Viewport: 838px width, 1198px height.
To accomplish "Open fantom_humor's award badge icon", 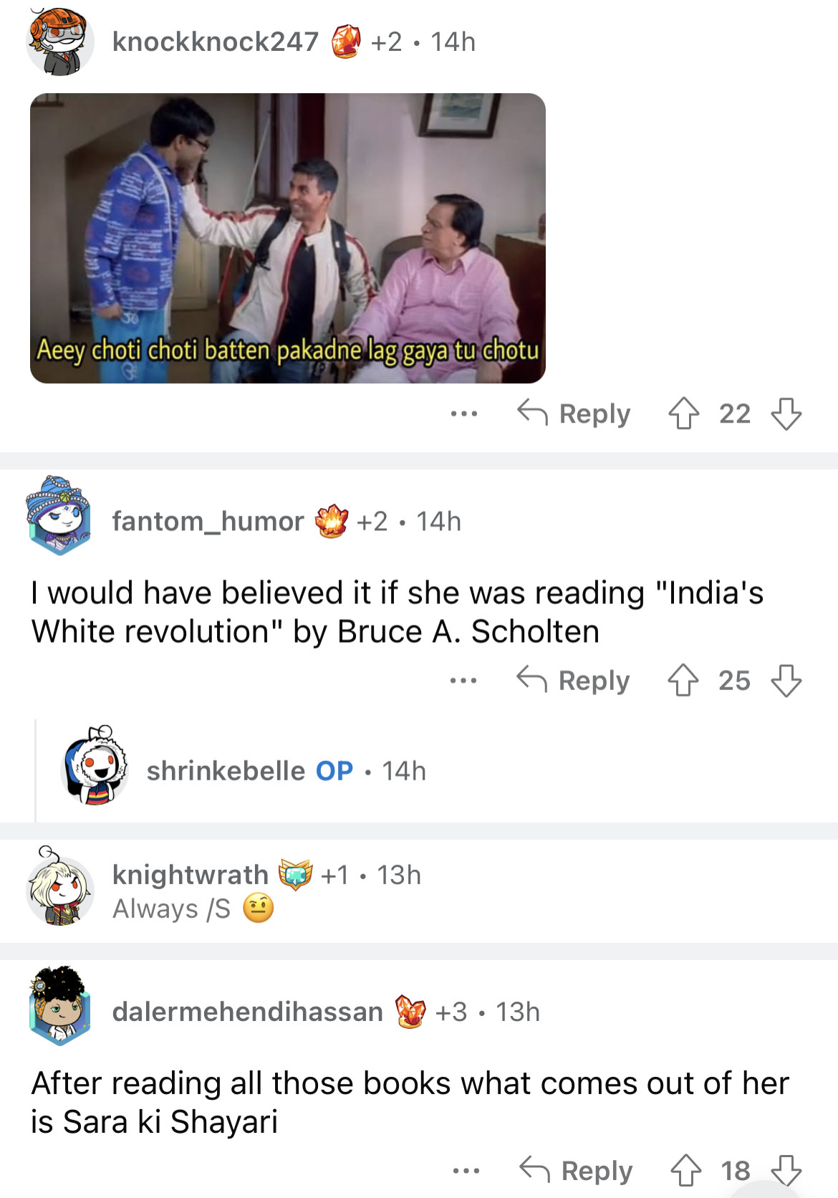I will tap(332, 521).
